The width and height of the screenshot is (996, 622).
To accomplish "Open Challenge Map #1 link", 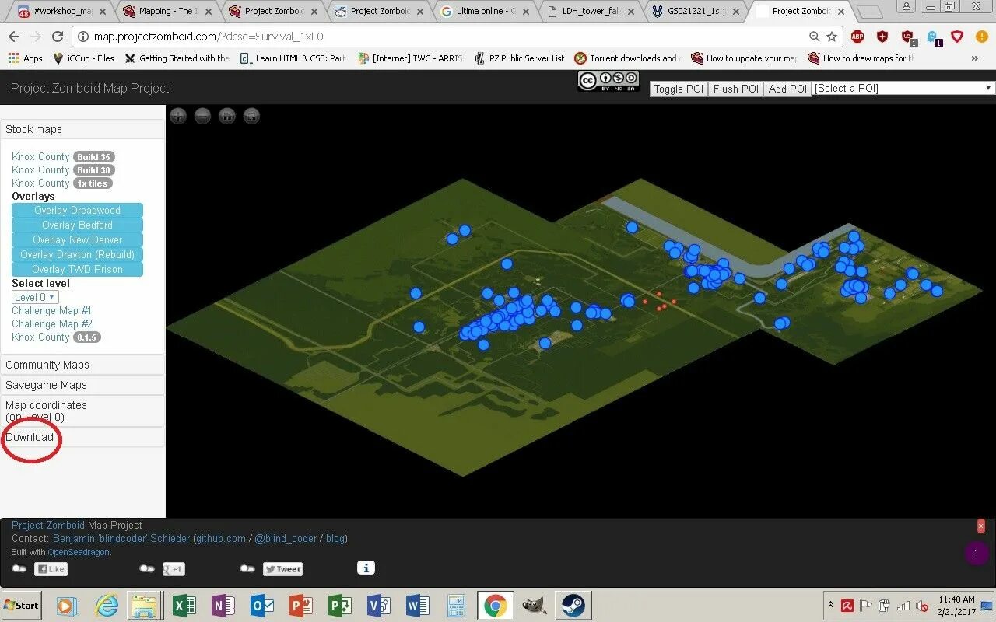I will pos(51,310).
